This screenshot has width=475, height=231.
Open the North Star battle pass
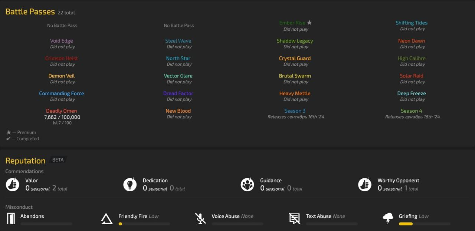(x=178, y=58)
